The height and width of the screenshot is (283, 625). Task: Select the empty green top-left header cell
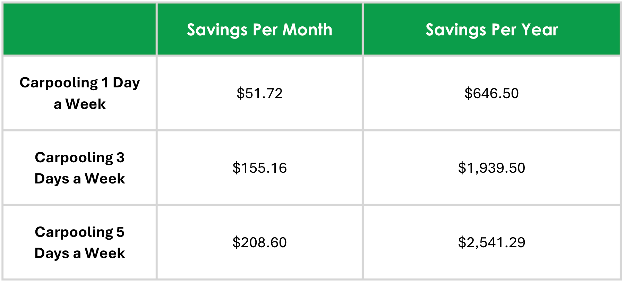79,29
